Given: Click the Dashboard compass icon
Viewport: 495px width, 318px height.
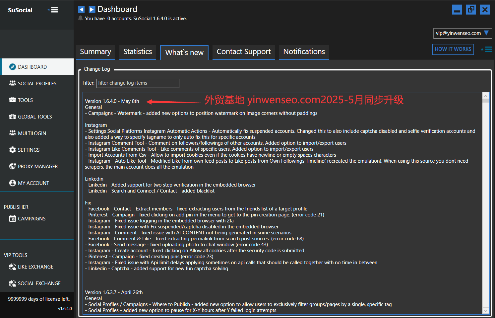Looking at the screenshot, I should coord(13,67).
